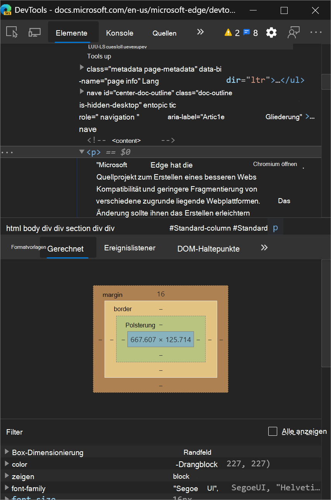Open the customize DevTools ellipsis menu

tap(316, 33)
